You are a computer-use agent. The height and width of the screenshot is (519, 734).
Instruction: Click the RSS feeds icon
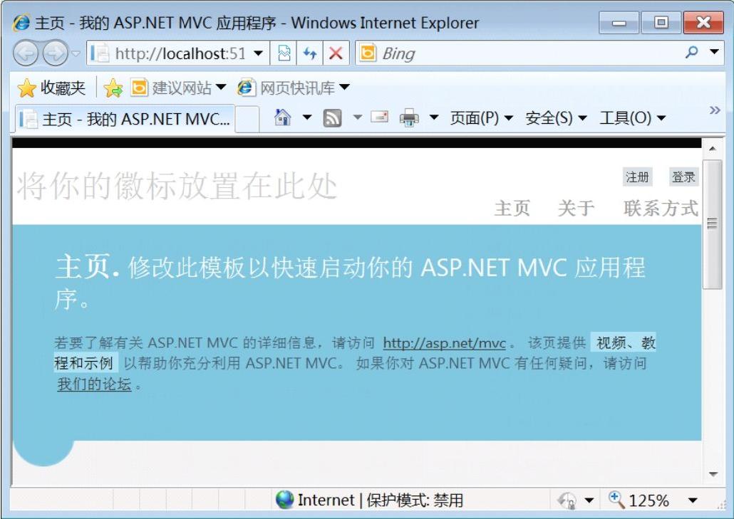332,118
